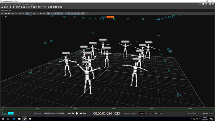
Task: Open the camera icon in main toolbar
Action: coord(17,7)
